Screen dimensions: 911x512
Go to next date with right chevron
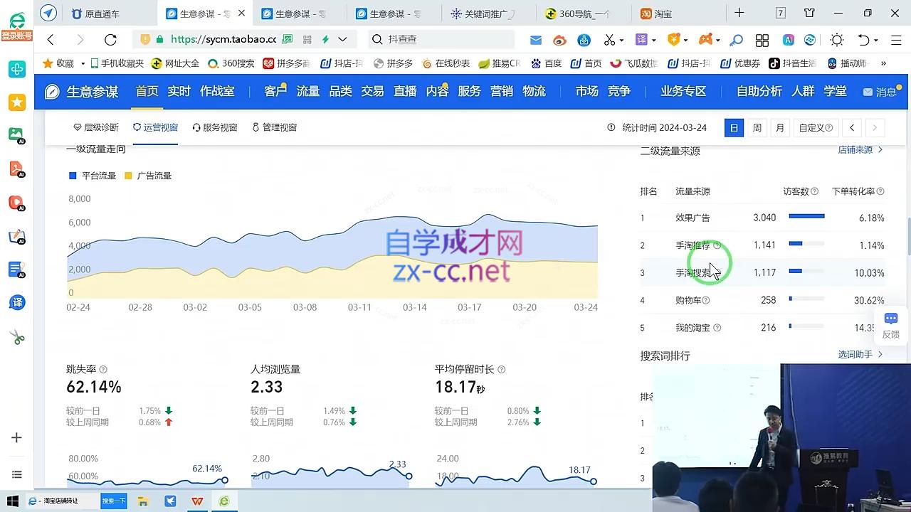(x=875, y=128)
